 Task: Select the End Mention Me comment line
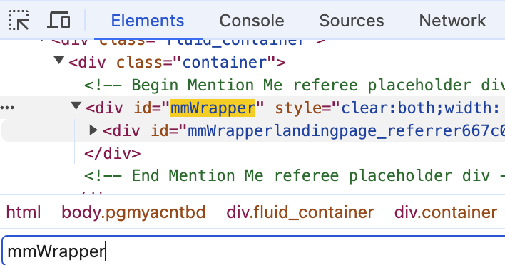pos(295,175)
